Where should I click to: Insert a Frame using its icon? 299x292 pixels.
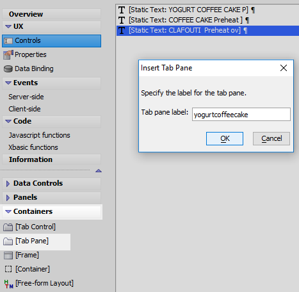point(8,255)
